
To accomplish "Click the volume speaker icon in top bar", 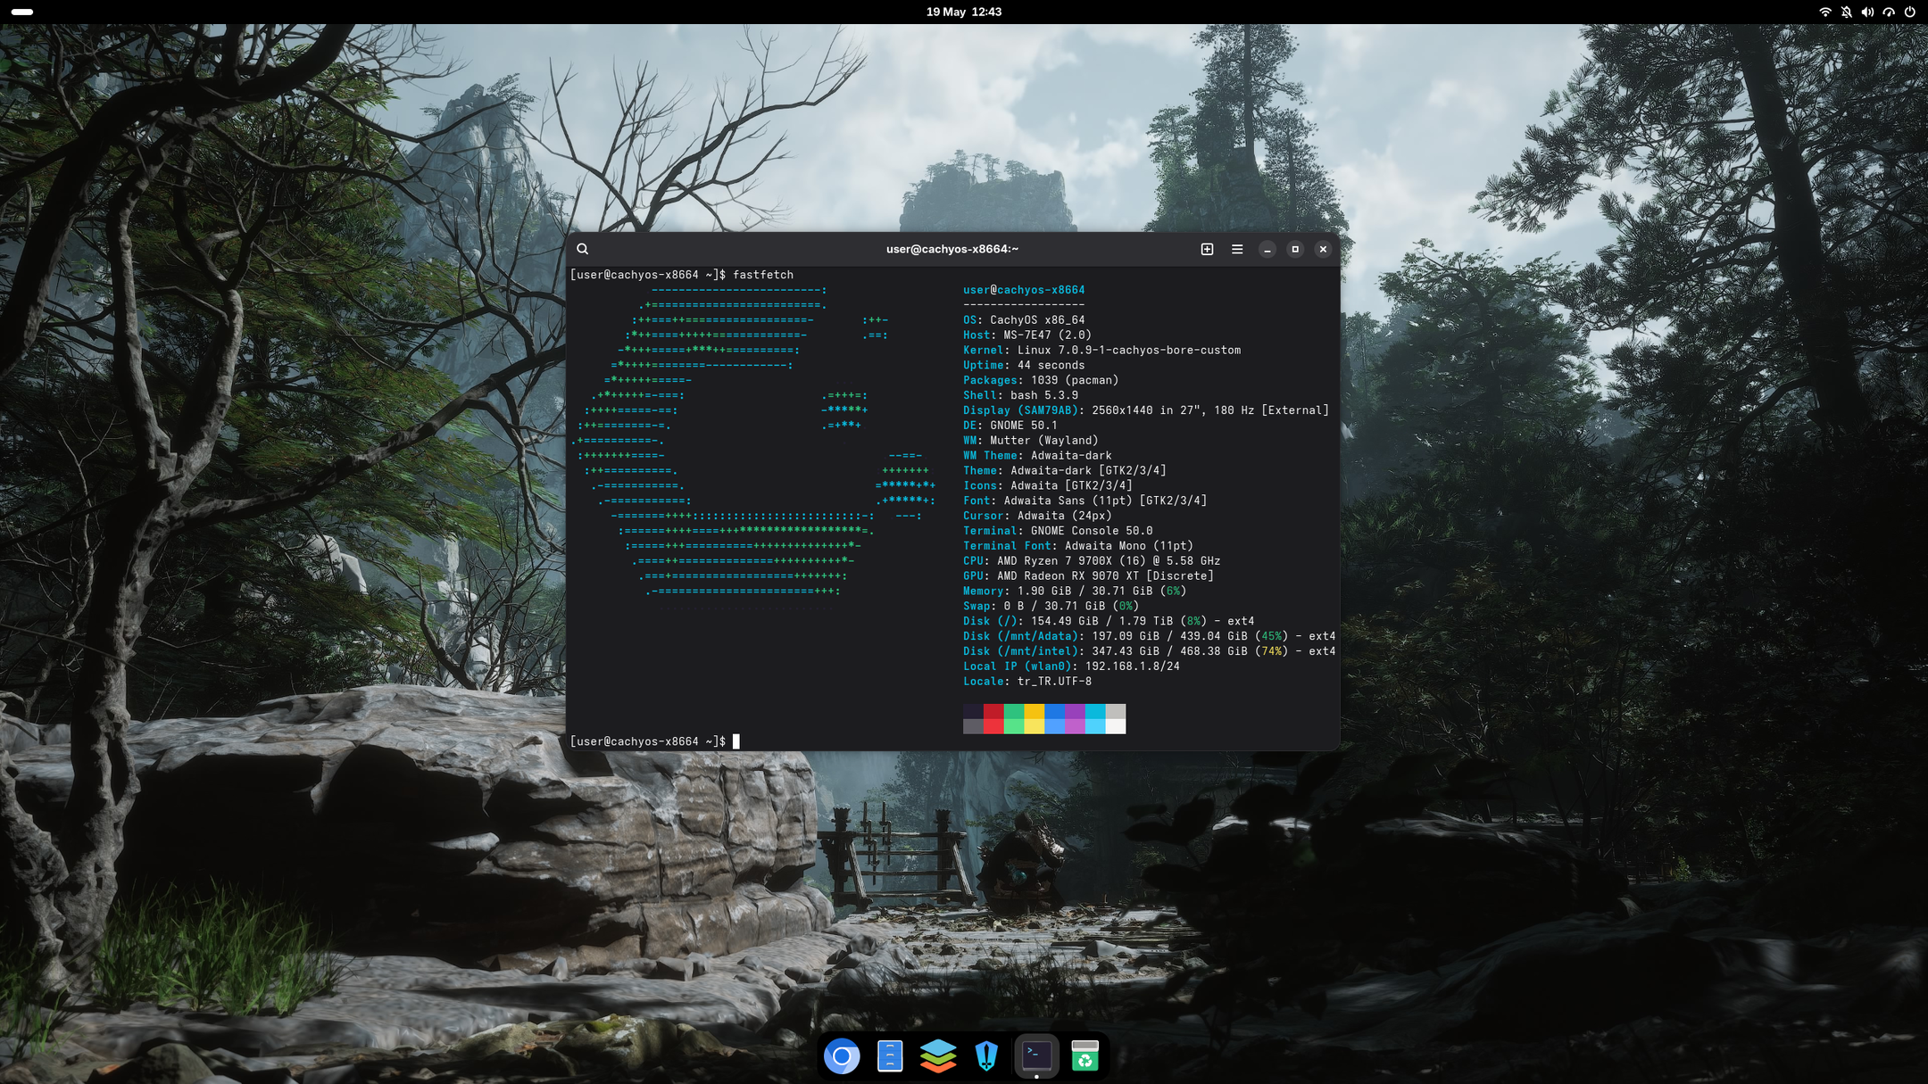I will (1867, 12).
